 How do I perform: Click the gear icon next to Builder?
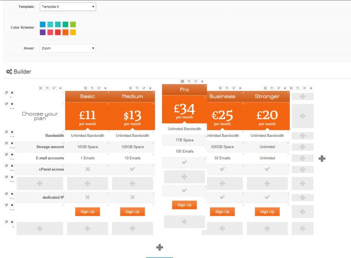9,71
